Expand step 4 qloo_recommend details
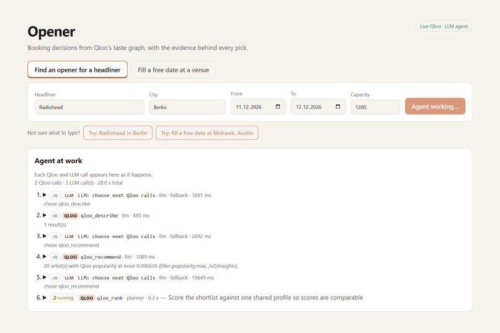Viewport: 500px width, 333px height. tap(45, 256)
